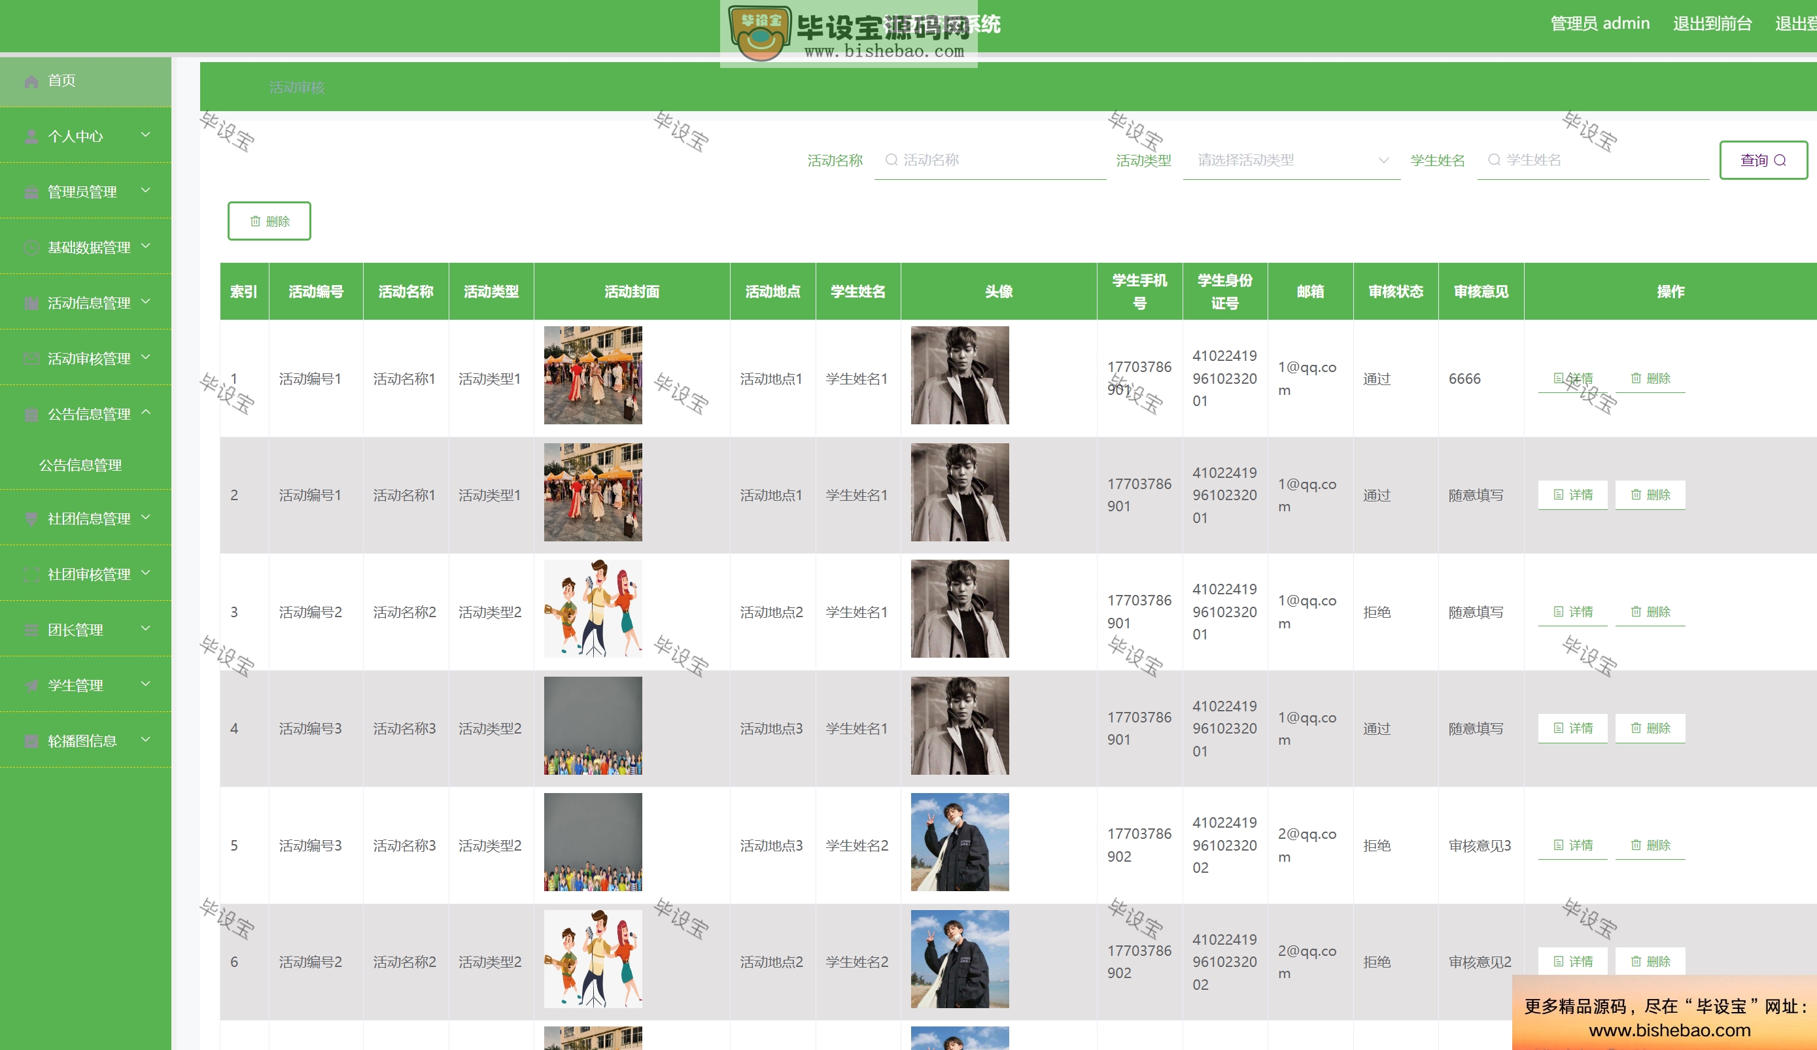Click the magnifier icon in 学生姓名 search field
This screenshot has width=1817, height=1050.
pyautogui.click(x=1494, y=160)
